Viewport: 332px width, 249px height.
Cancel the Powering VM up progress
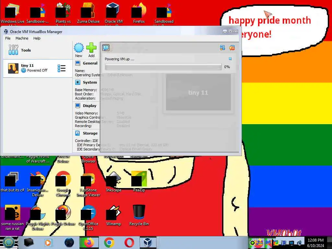pyautogui.click(x=230, y=59)
